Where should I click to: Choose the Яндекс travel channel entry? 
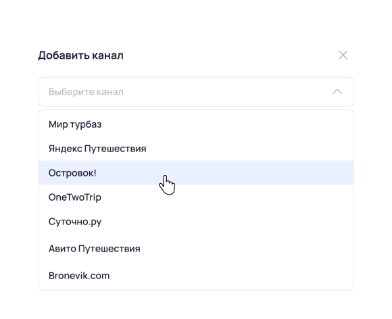[x=196, y=149]
